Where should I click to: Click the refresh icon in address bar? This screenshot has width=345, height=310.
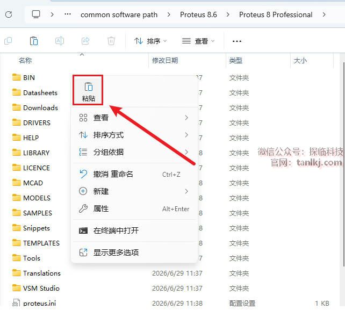[x=9, y=15]
